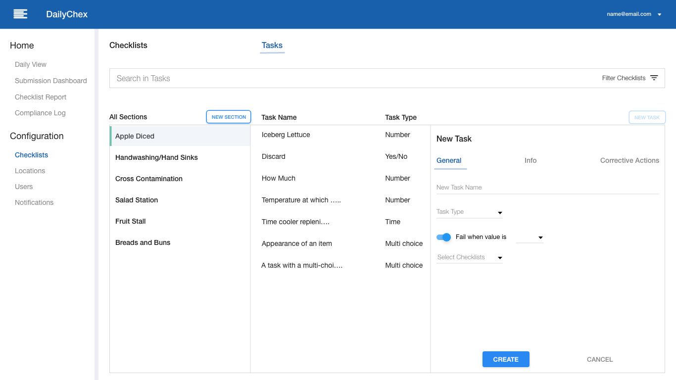The image size is (676, 380).
Task: Click the DailyChex hamburger menu icon
Action: pos(20,14)
